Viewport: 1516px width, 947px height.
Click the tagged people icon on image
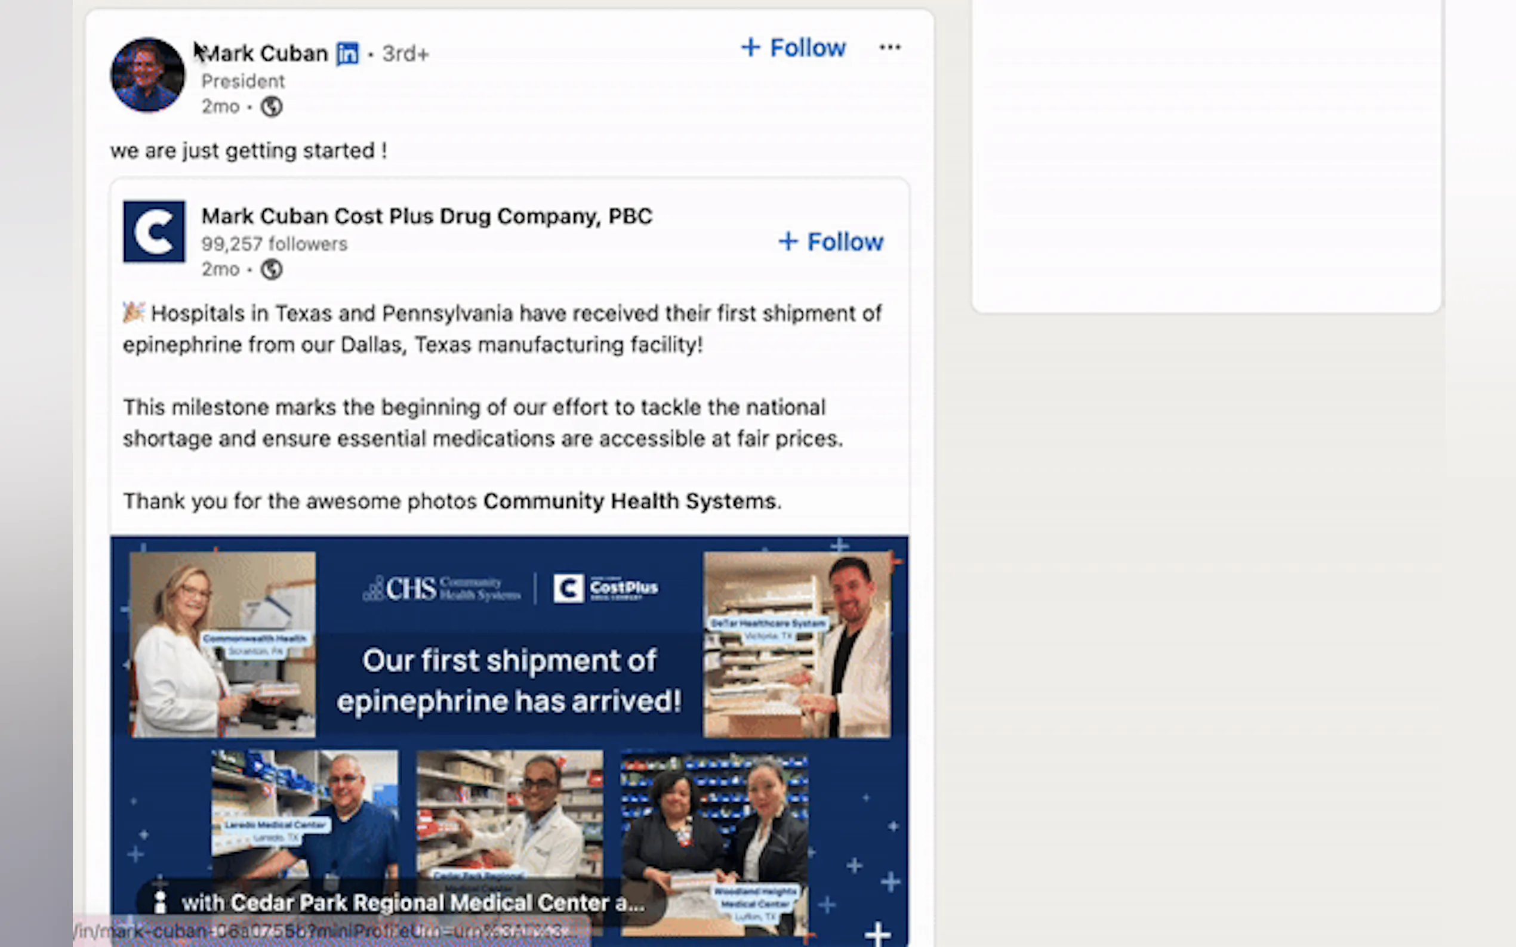point(161,902)
